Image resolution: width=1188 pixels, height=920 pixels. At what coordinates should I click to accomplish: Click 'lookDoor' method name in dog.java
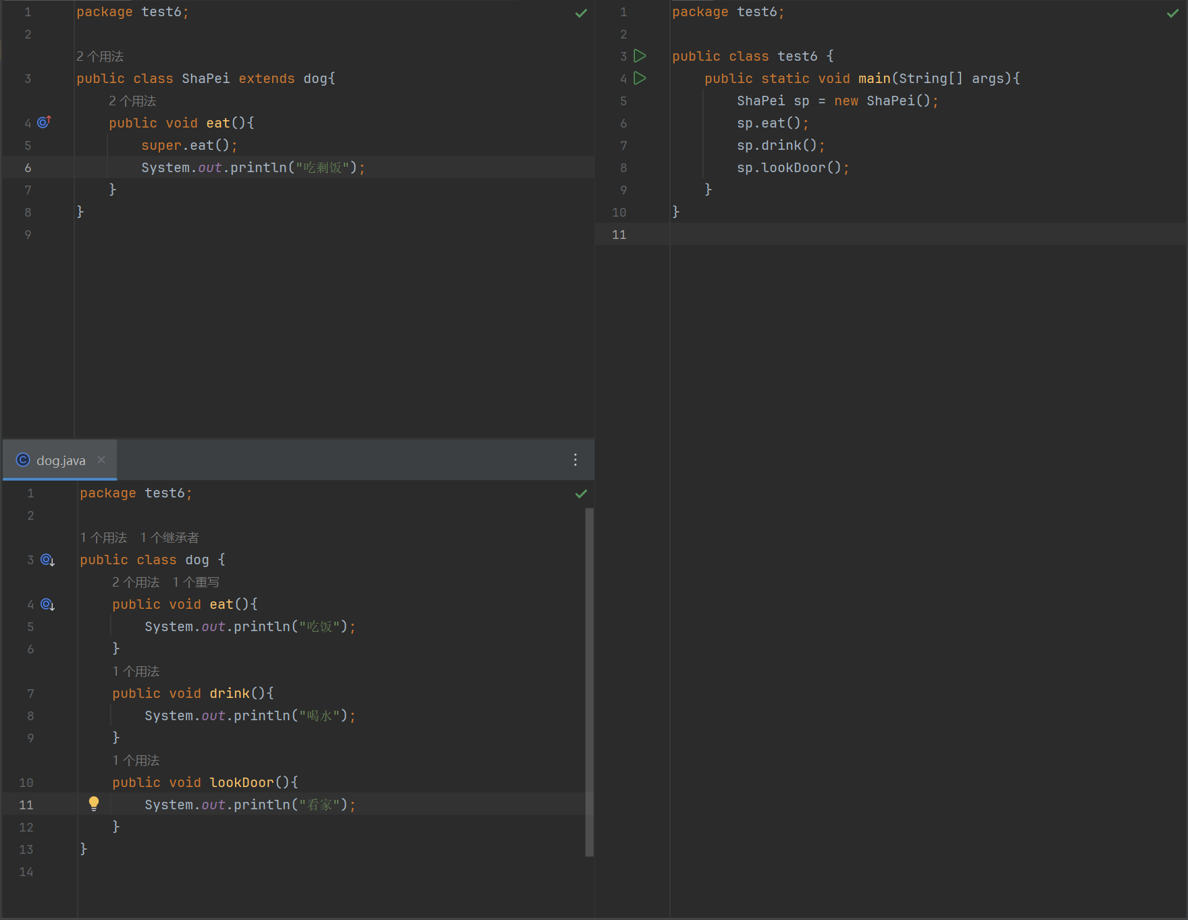pyautogui.click(x=242, y=782)
